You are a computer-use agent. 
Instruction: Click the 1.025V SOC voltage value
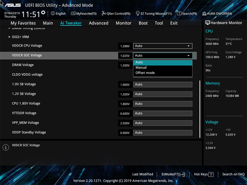tap(125, 56)
